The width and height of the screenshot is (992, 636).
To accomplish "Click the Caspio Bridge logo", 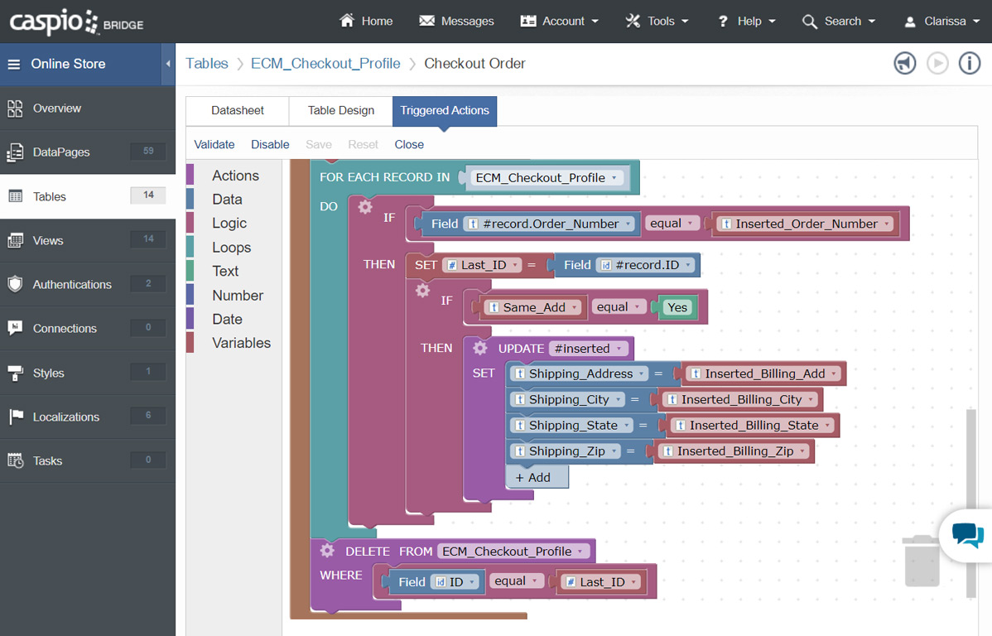I will coord(76,22).
